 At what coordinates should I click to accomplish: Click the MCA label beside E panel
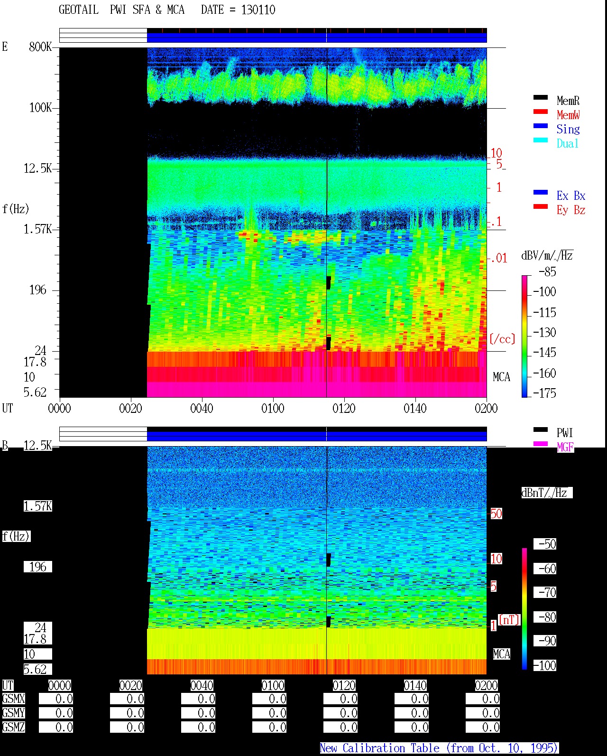click(x=502, y=377)
